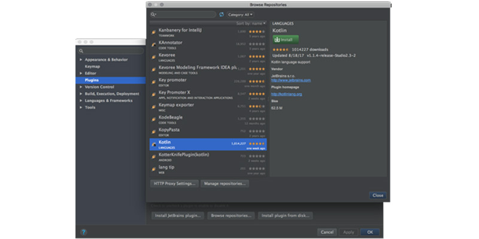Select Keymap in the settings tree

pyautogui.click(x=92, y=66)
